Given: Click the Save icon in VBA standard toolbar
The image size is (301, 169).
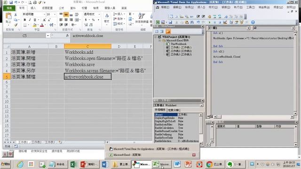Looking at the screenshot, I should pyautogui.click(x=170, y=23).
